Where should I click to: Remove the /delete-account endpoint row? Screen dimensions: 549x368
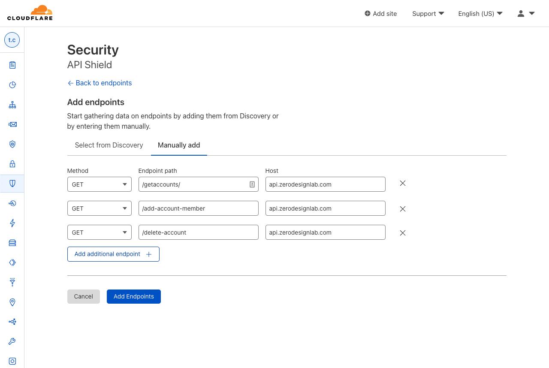[x=403, y=233]
